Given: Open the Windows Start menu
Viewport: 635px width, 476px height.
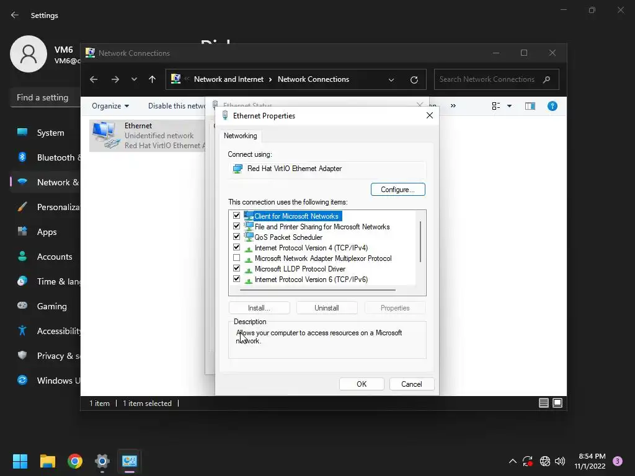Looking at the screenshot, I should [20, 461].
